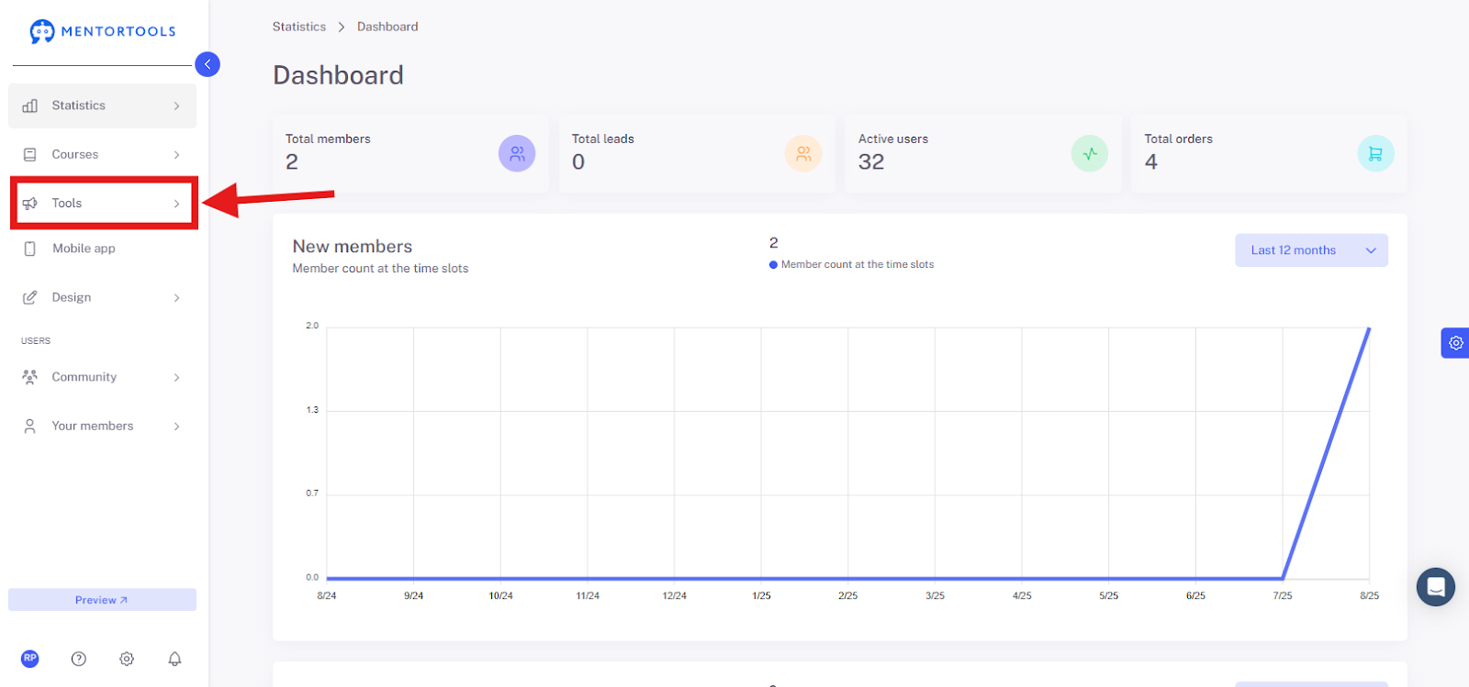Click the 8/25 label on the chart axis

tap(1369, 596)
